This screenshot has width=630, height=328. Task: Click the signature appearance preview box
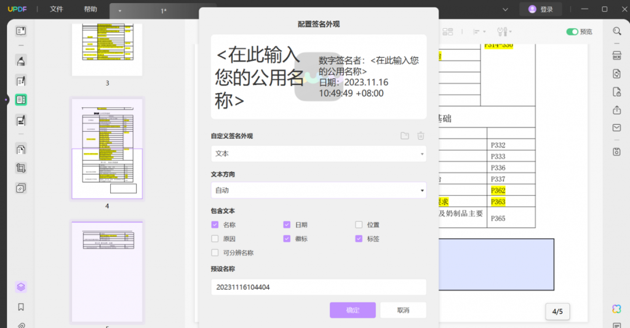click(319, 77)
